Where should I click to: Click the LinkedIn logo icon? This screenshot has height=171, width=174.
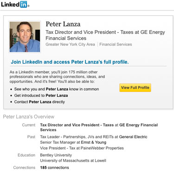click(x=15, y=4)
